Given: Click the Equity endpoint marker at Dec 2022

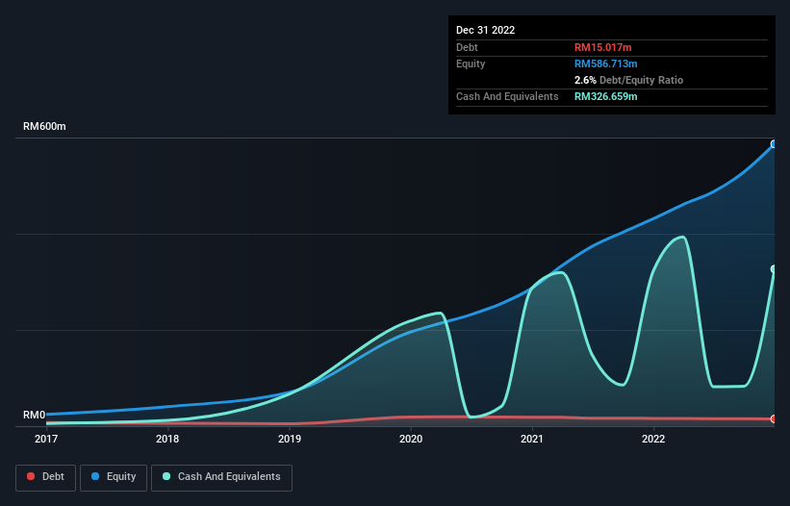Looking at the screenshot, I should tap(775, 144).
